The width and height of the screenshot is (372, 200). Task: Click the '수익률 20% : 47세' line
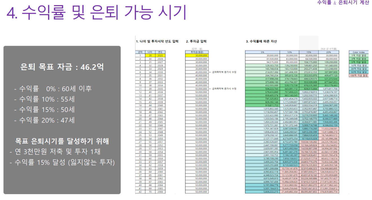click(x=44, y=120)
